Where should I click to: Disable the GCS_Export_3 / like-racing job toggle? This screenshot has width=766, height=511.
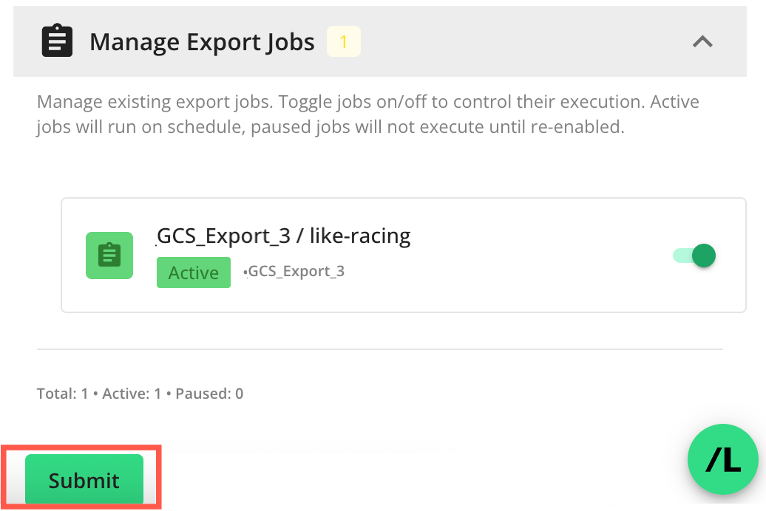click(x=694, y=256)
